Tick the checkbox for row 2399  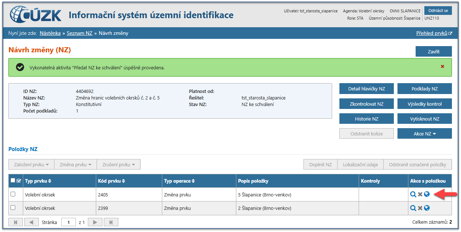click(x=13, y=208)
